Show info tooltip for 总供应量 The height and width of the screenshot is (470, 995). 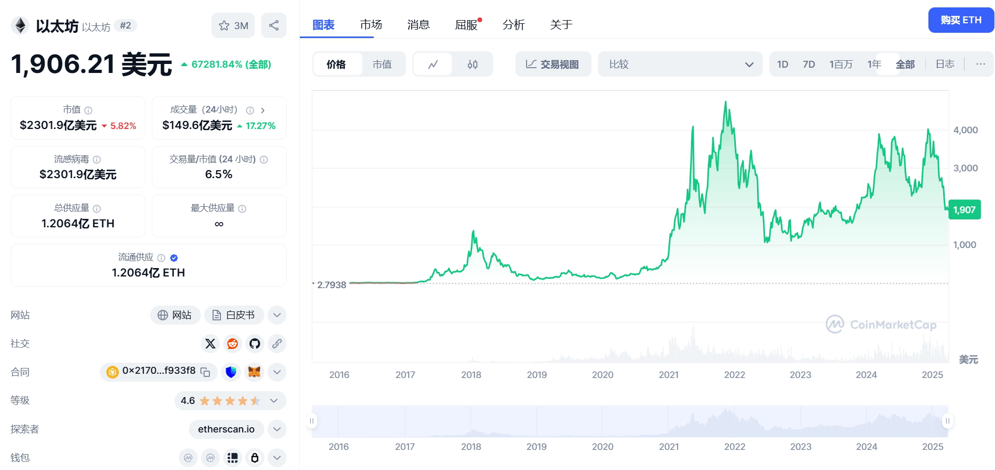pyautogui.click(x=97, y=208)
